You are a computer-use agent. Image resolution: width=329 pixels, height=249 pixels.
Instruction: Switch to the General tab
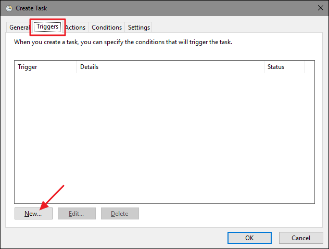[19, 27]
